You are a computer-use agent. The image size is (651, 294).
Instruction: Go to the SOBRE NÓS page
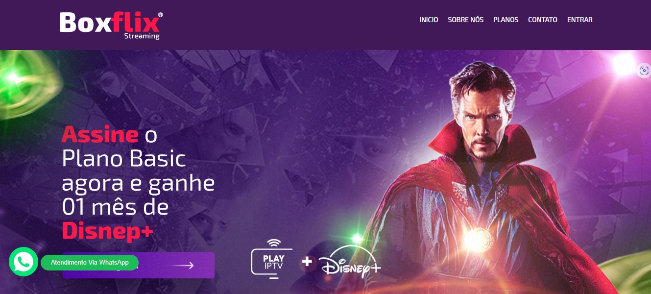tap(465, 20)
